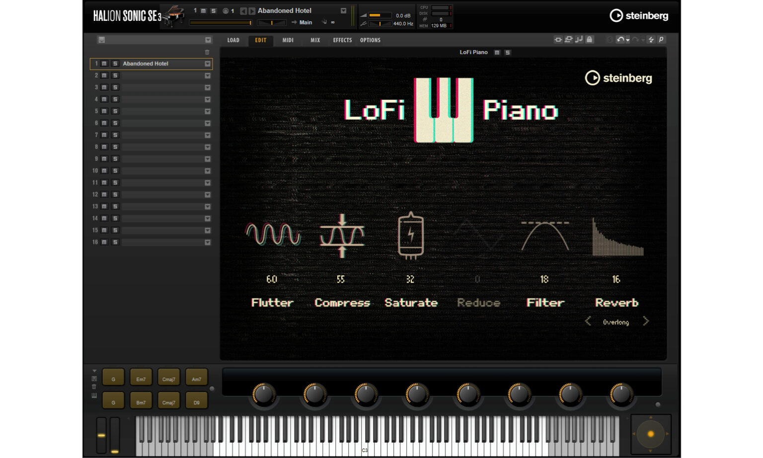Click the Filter curve icon
The height and width of the screenshot is (458, 763).
point(545,235)
